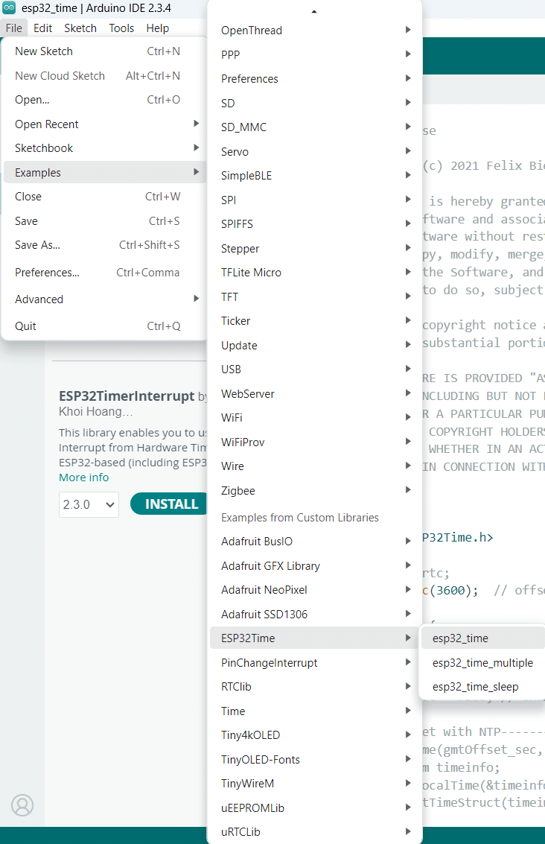Open More info link for ESP32TimerInterrupt
The height and width of the screenshot is (844, 545).
[84, 477]
